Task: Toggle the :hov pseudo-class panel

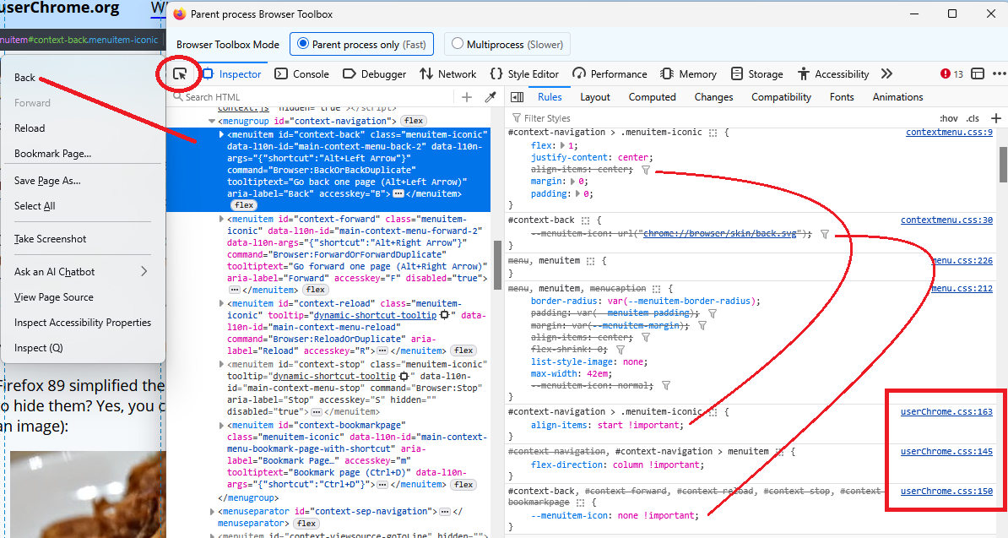Action: tap(949, 118)
